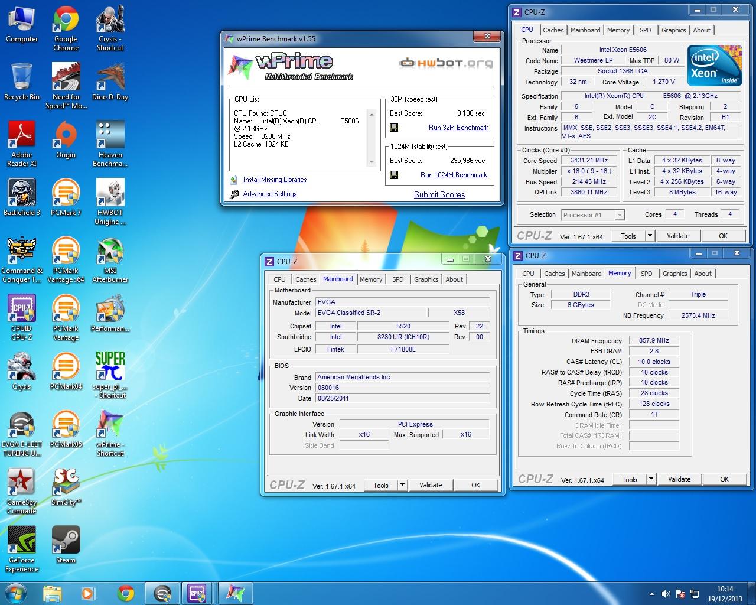756x605 pixels.
Task: Open the Processor #1 selection dropdown
Action: (x=592, y=215)
